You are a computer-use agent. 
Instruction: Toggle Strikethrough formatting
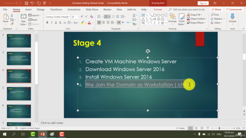(65, 23)
